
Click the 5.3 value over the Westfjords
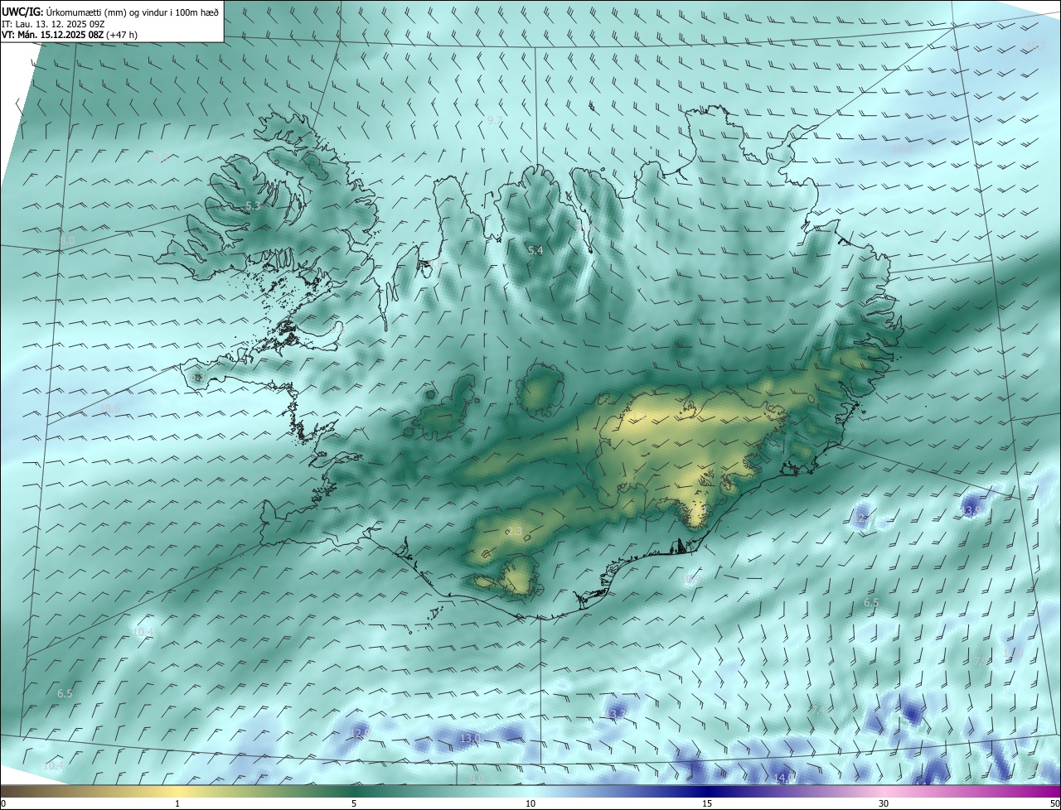pos(253,206)
